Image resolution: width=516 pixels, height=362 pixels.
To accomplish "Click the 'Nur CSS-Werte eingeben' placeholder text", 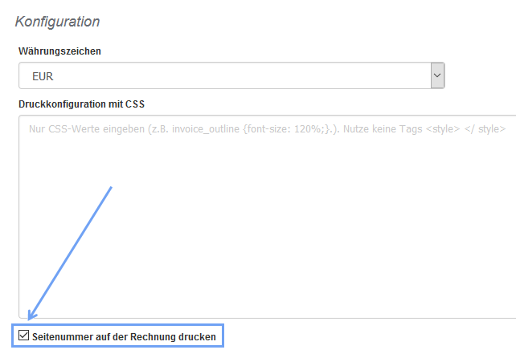I will (x=87, y=128).
